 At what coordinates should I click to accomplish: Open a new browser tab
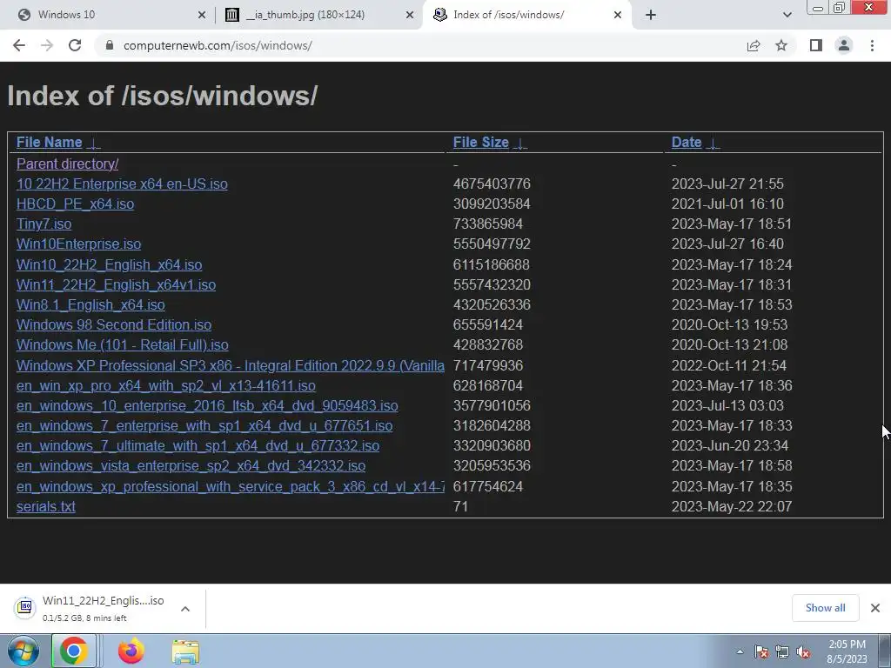point(651,15)
